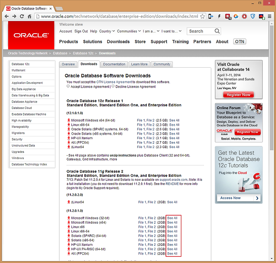Switch to the Community tab
Image resolution: width=276 pixels, height=263 pixels.
click(x=162, y=64)
